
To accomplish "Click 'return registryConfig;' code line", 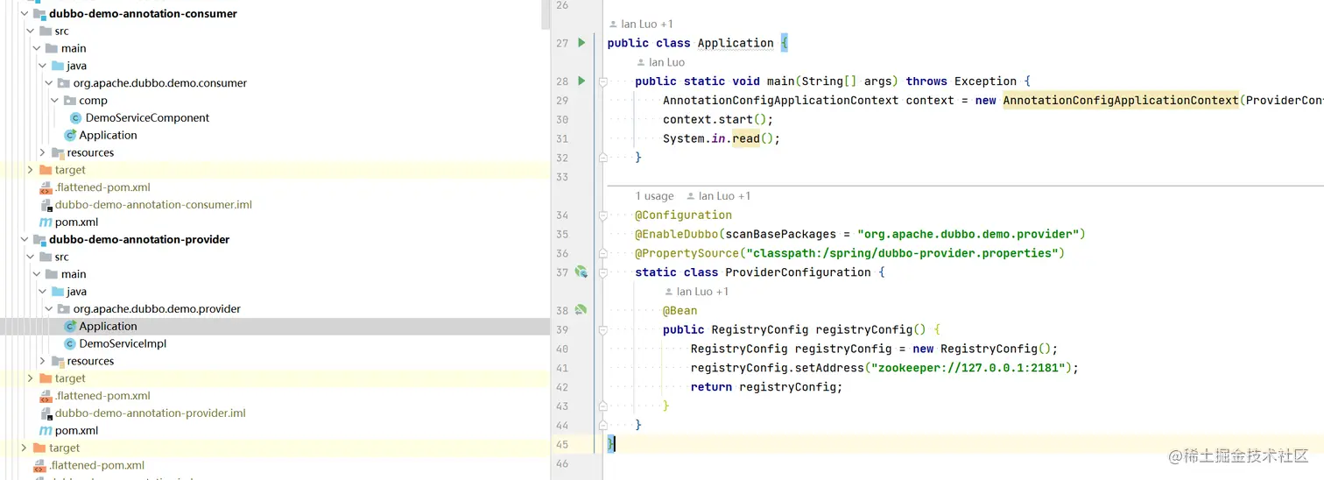I will [x=766, y=387].
